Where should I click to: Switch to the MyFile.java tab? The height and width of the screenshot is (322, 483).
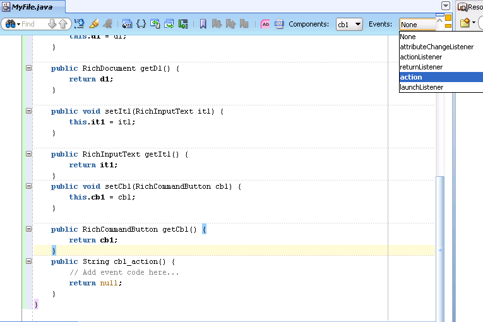click(x=32, y=7)
